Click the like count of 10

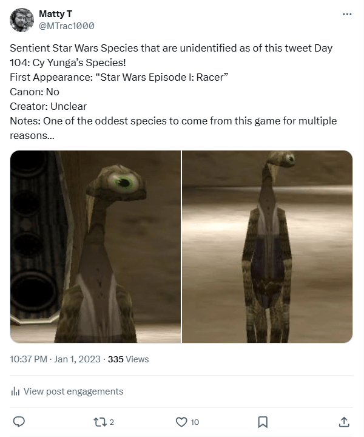click(195, 422)
